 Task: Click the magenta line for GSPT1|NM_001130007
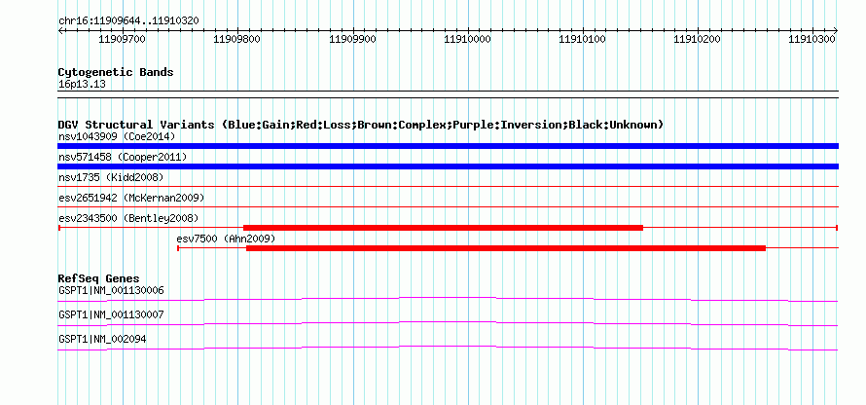448,324
